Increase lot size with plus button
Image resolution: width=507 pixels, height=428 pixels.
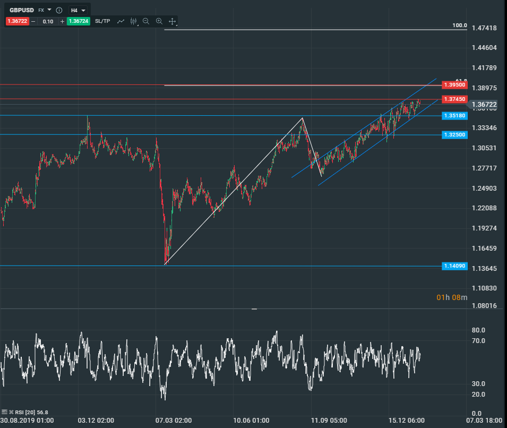pos(62,21)
